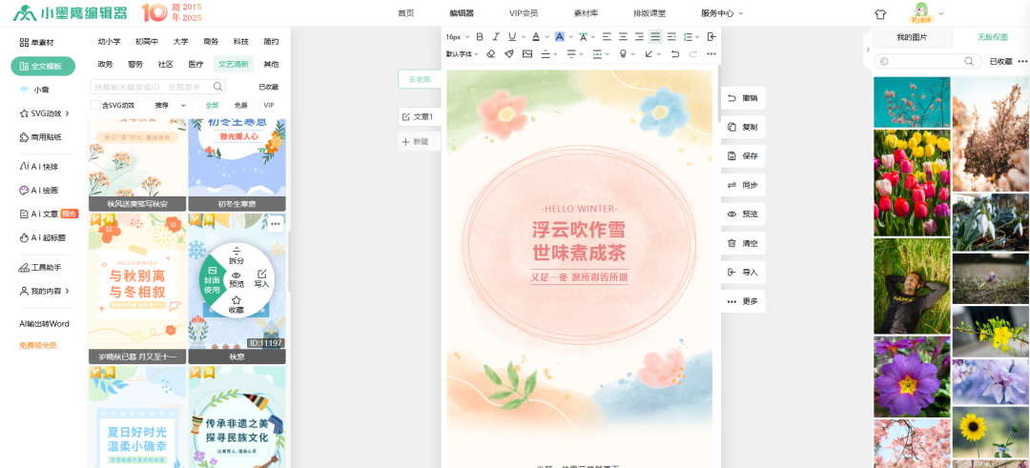Click the magnifier in template search
Viewport: 1030px width, 468px height.
[x=218, y=87]
